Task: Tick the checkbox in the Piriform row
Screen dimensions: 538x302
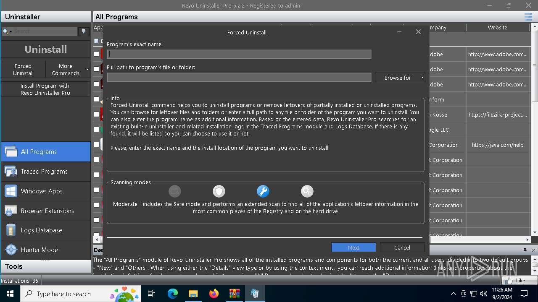Action: tap(97, 99)
